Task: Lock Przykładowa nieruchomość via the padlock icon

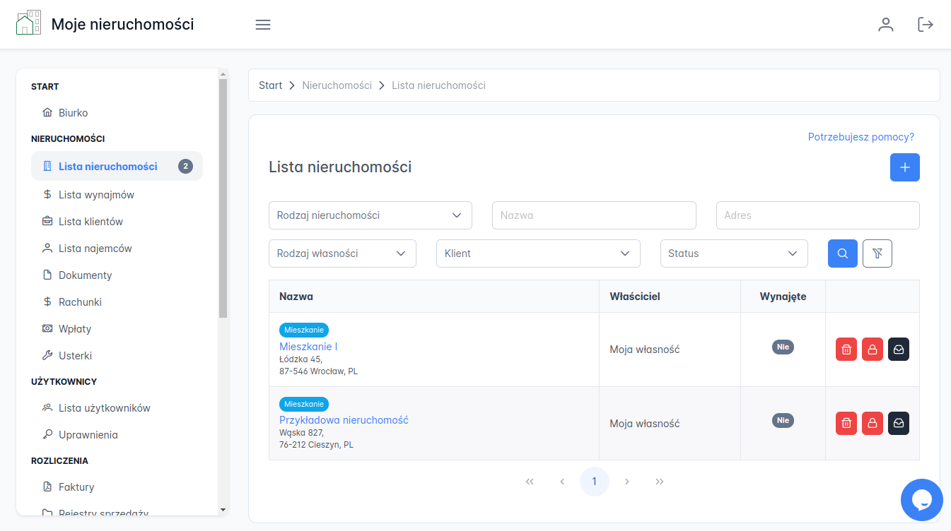Action: tap(872, 423)
